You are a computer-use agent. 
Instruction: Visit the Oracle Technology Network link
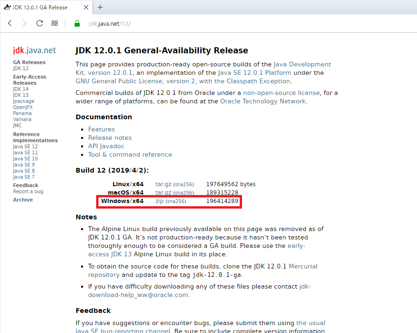pyautogui.click(x=263, y=101)
